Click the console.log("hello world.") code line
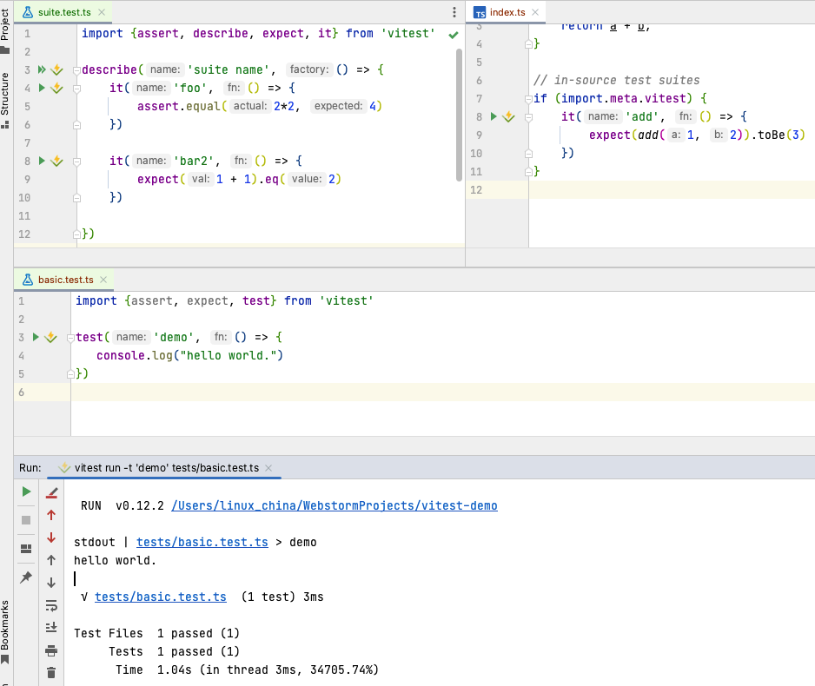Image resolution: width=815 pixels, height=686 pixels. [189, 356]
